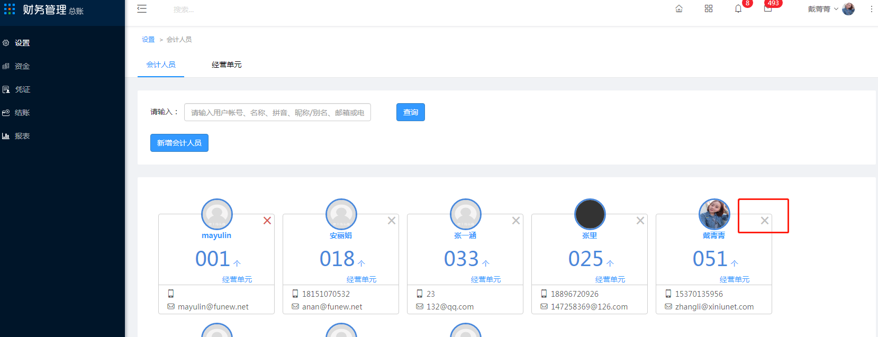The height and width of the screenshot is (337, 878).
Task: Click the number 051
Action: [710, 259]
